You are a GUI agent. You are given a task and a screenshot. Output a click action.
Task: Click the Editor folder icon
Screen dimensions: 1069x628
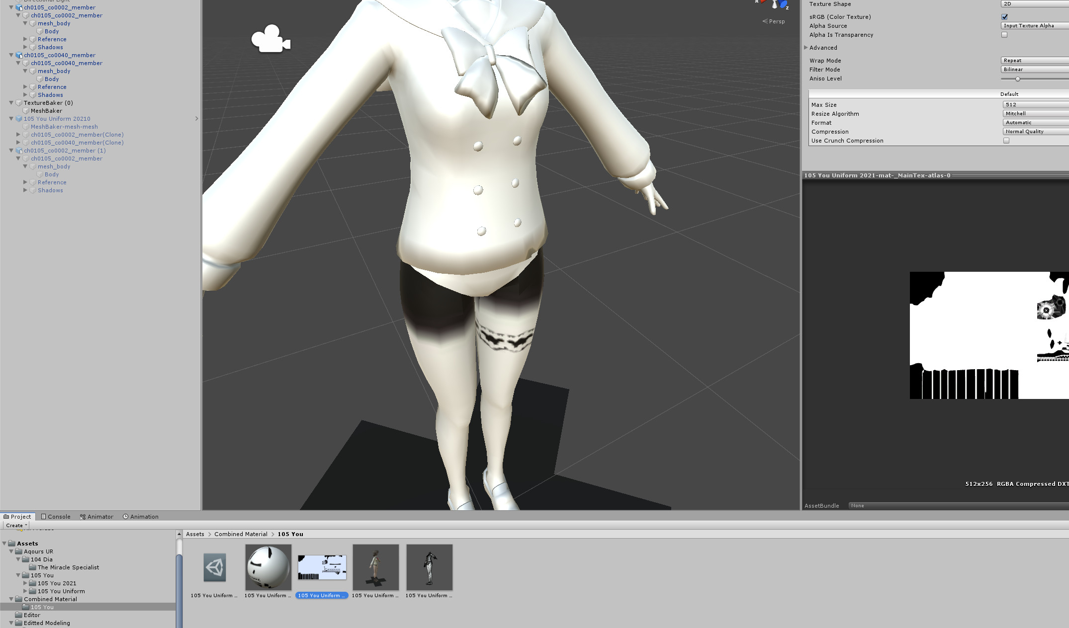(19, 615)
